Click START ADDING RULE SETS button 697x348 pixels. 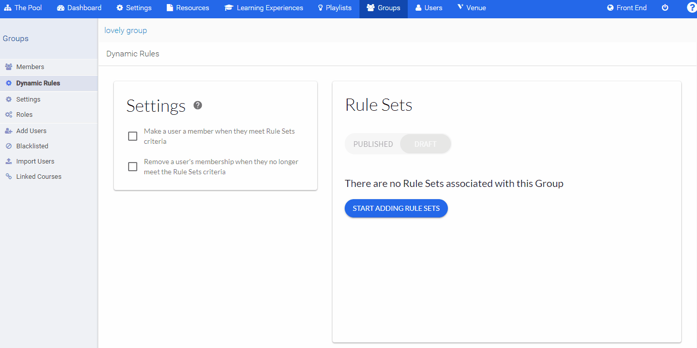[396, 208]
